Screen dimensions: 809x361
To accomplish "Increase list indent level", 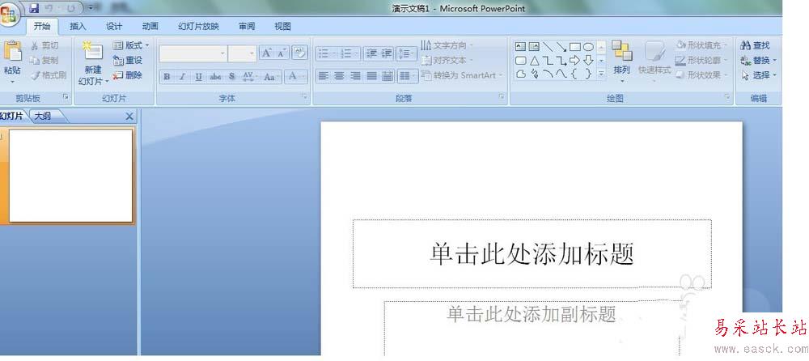I will (387, 53).
